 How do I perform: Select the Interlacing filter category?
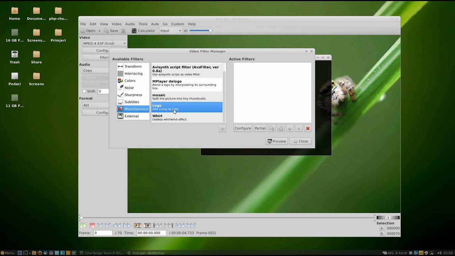pyautogui.click(x=133, y=74)
